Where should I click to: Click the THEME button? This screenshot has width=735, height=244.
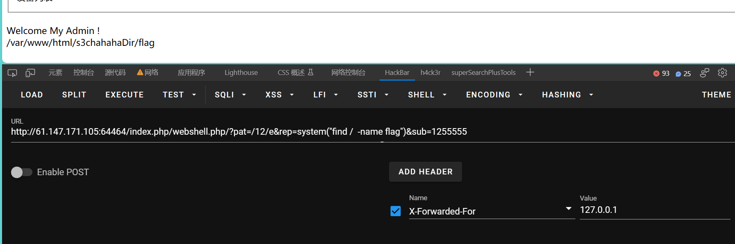click(x=716, y=95)
